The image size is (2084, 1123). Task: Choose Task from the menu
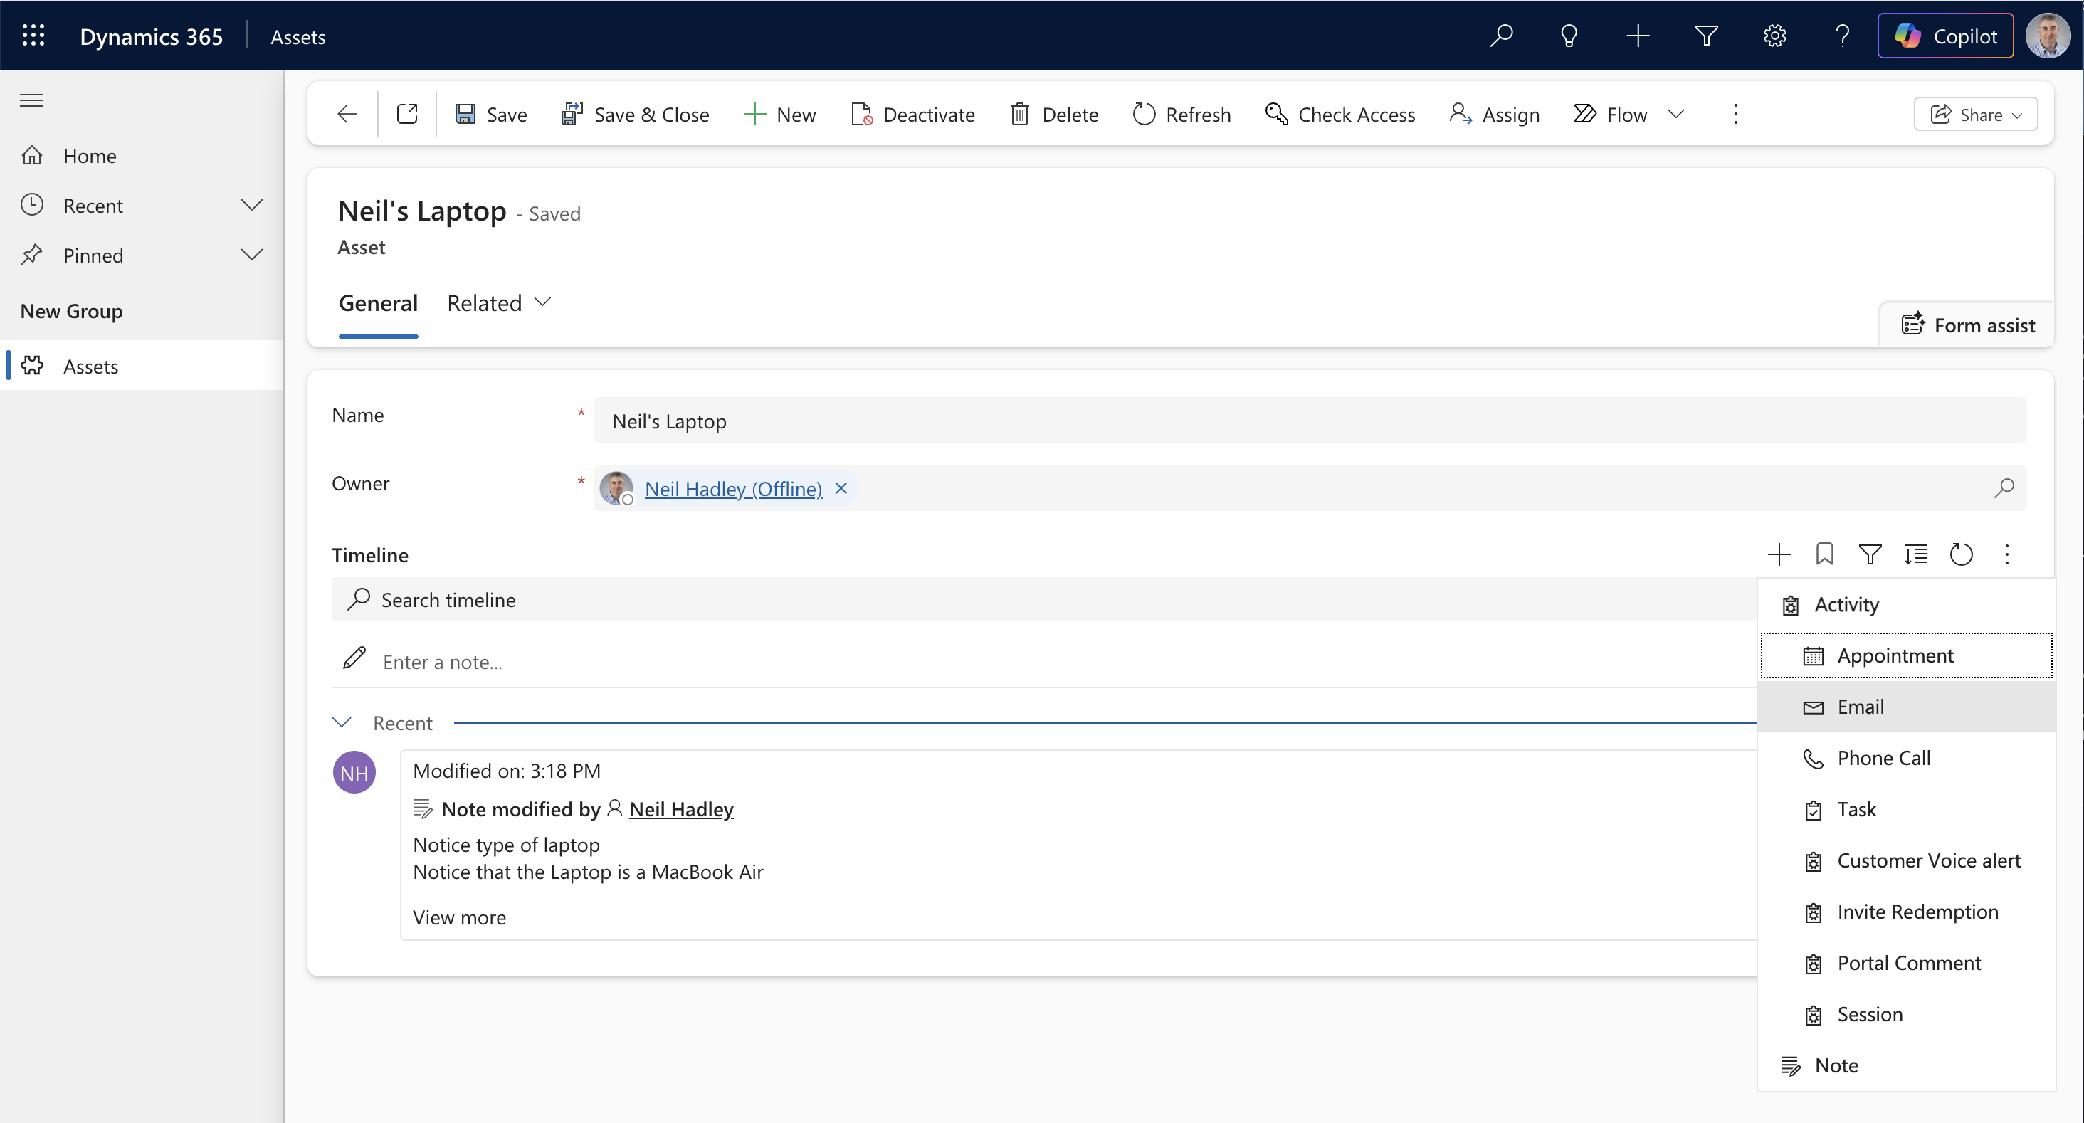click(x=1906, y=809)
